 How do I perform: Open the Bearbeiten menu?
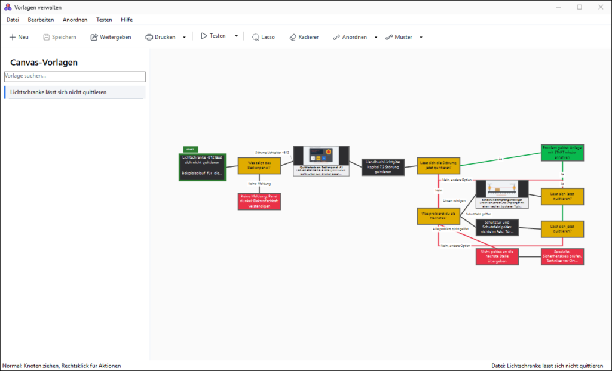coord(41,20)
